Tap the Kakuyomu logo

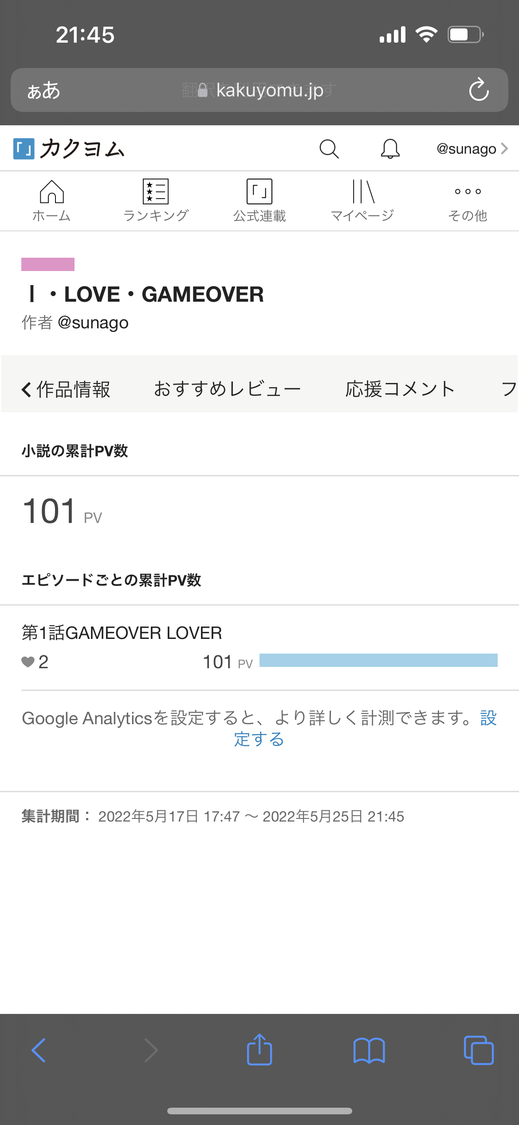pyautogui.click(x=69, y=149)
